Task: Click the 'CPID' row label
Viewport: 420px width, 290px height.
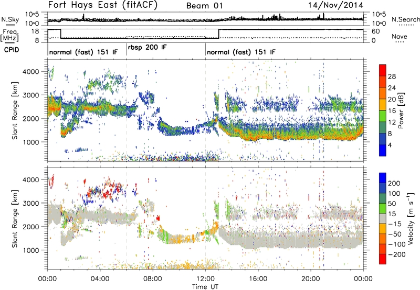Action: click(12, 50)
